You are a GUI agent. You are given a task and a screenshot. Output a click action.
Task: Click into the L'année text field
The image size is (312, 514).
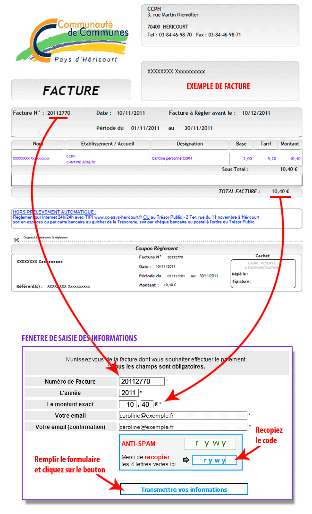coord(128,393)
